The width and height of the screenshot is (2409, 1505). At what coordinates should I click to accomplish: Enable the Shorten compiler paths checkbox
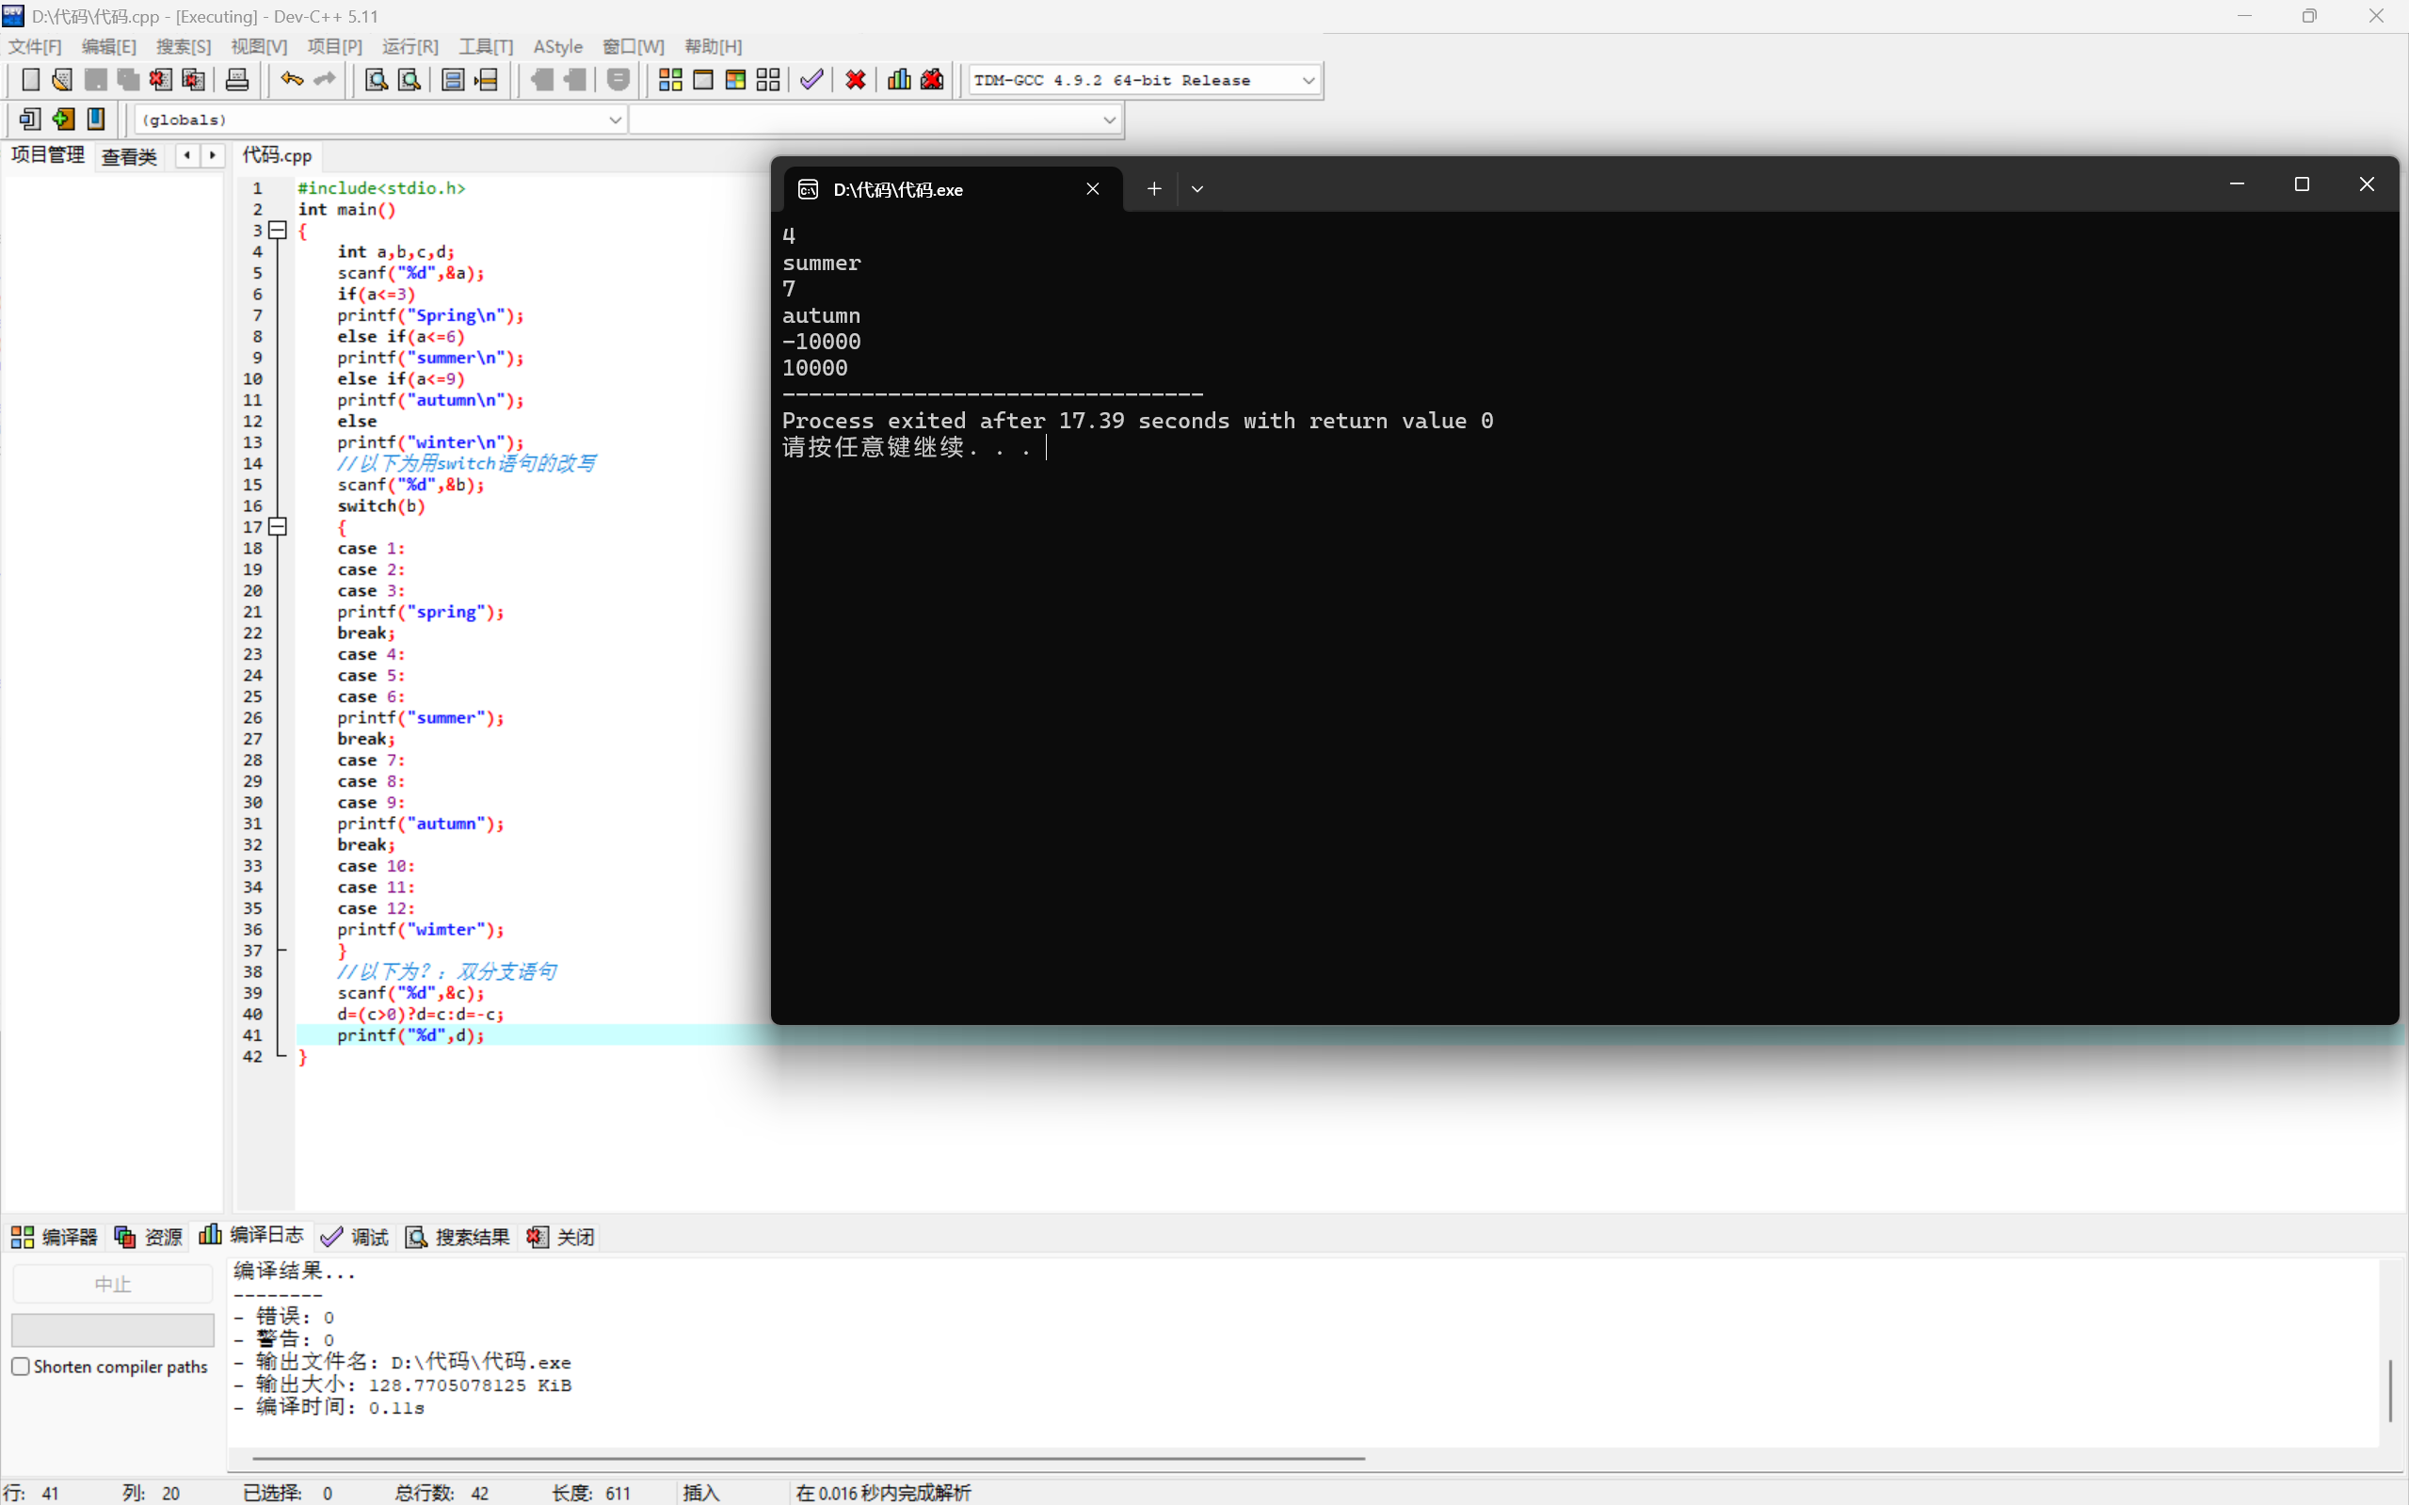[21, 1366]
